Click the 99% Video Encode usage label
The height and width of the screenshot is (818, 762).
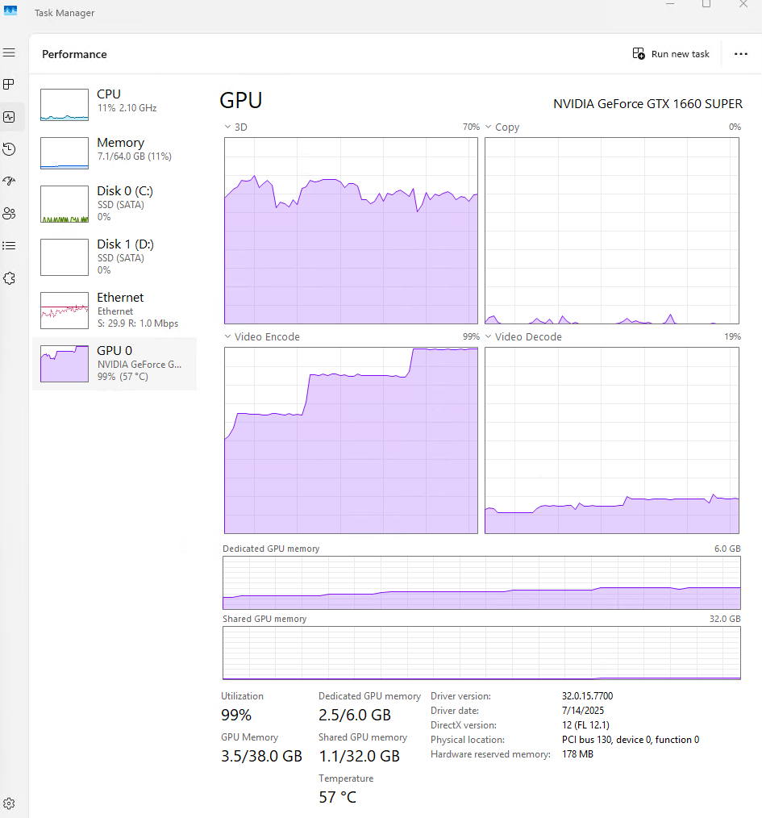(471, 336)
